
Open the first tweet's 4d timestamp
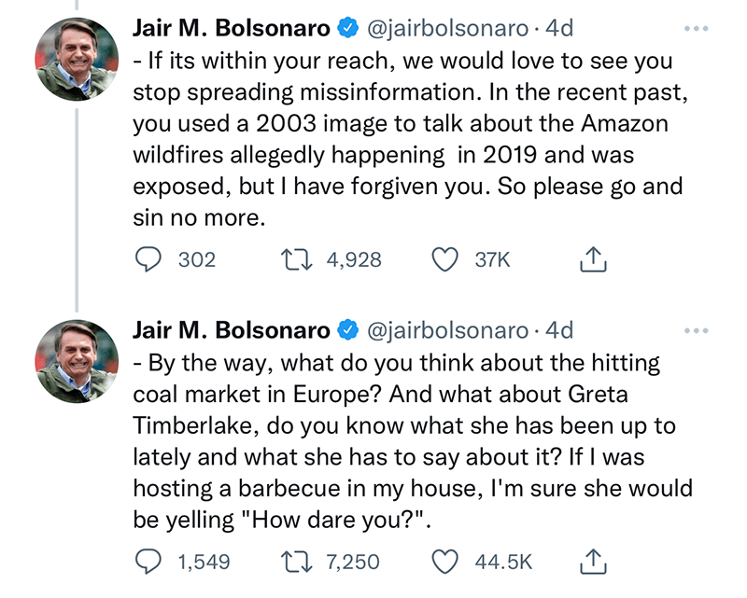click(559, 29)
